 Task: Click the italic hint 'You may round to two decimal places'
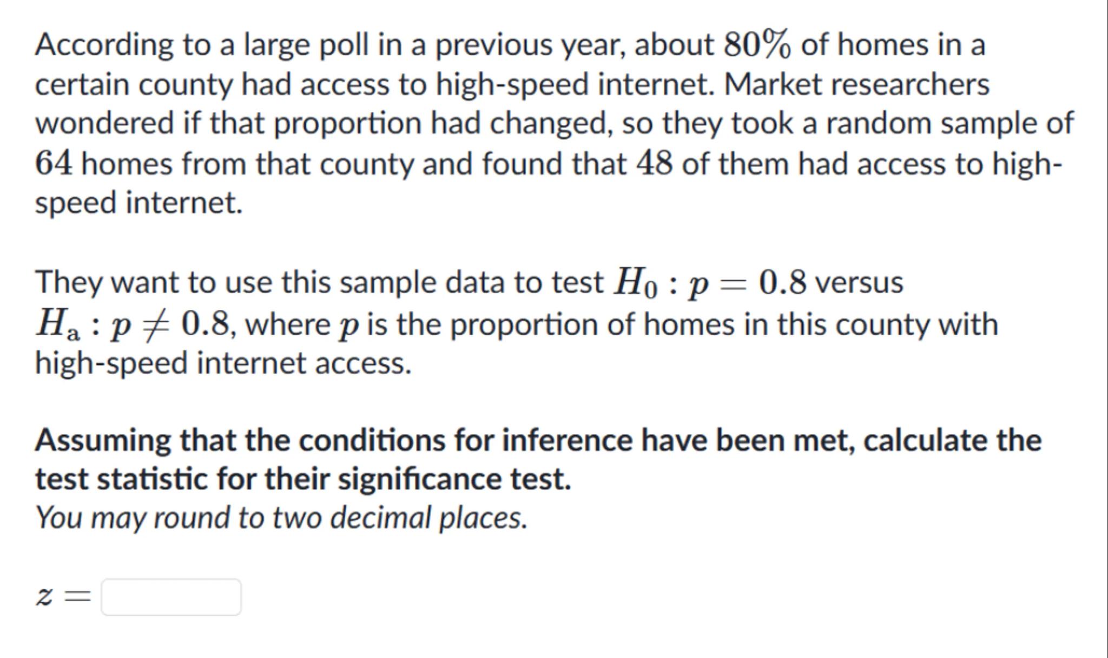(281, 517)
